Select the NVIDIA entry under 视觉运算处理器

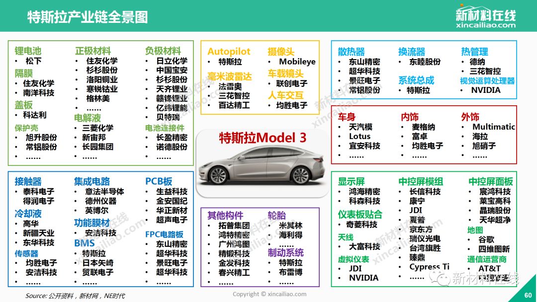(x=485, y=90)
